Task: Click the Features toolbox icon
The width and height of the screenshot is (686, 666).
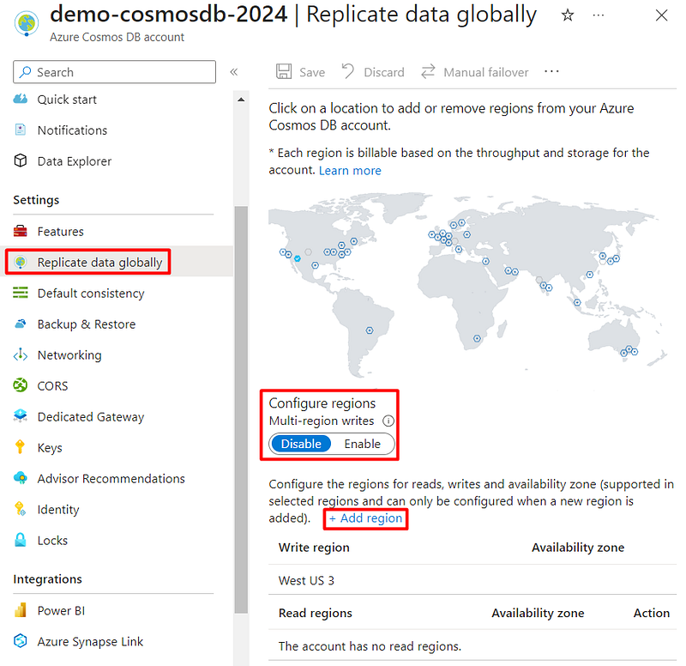Action: tap(20, 231)
